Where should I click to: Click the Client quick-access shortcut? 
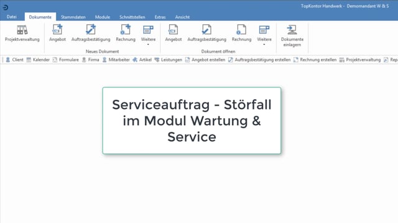[14, 59]
